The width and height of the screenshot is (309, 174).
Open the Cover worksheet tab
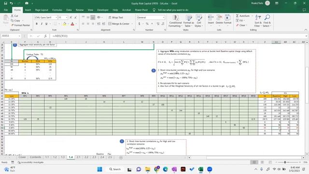pos(22,157)
